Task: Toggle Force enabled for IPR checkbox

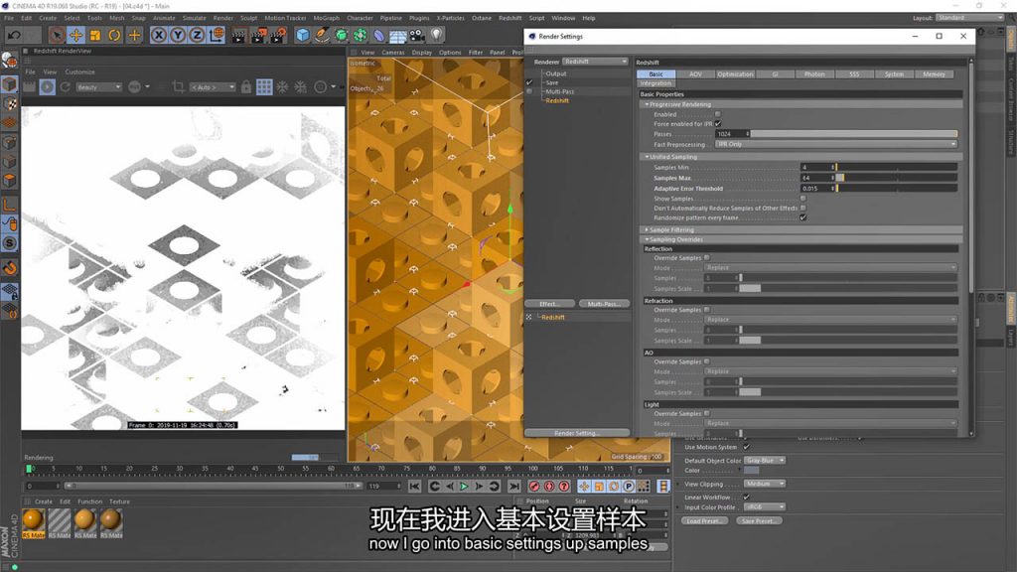Action: click(x=718, y=123)
